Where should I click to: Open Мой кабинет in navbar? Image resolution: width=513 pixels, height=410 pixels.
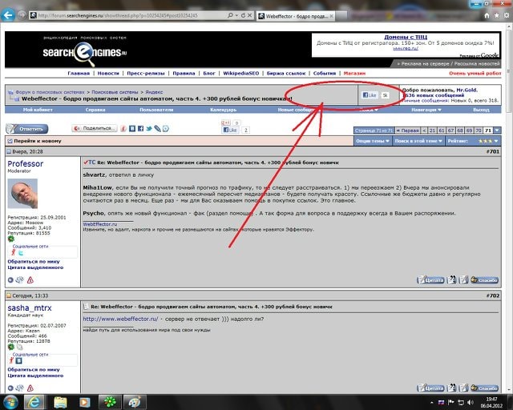(38, 110)
